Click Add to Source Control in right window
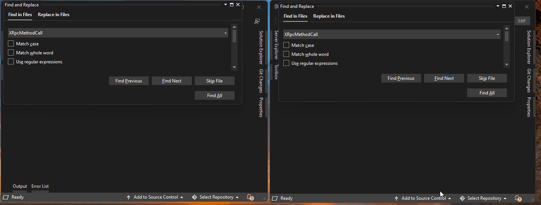 click(423, 198)
